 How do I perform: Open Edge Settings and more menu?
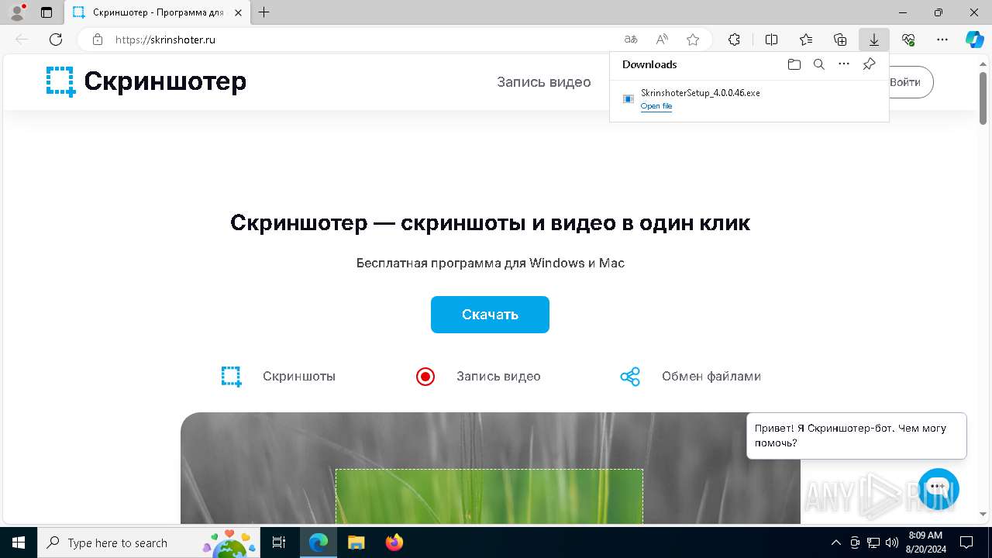(x=942, y=40)
